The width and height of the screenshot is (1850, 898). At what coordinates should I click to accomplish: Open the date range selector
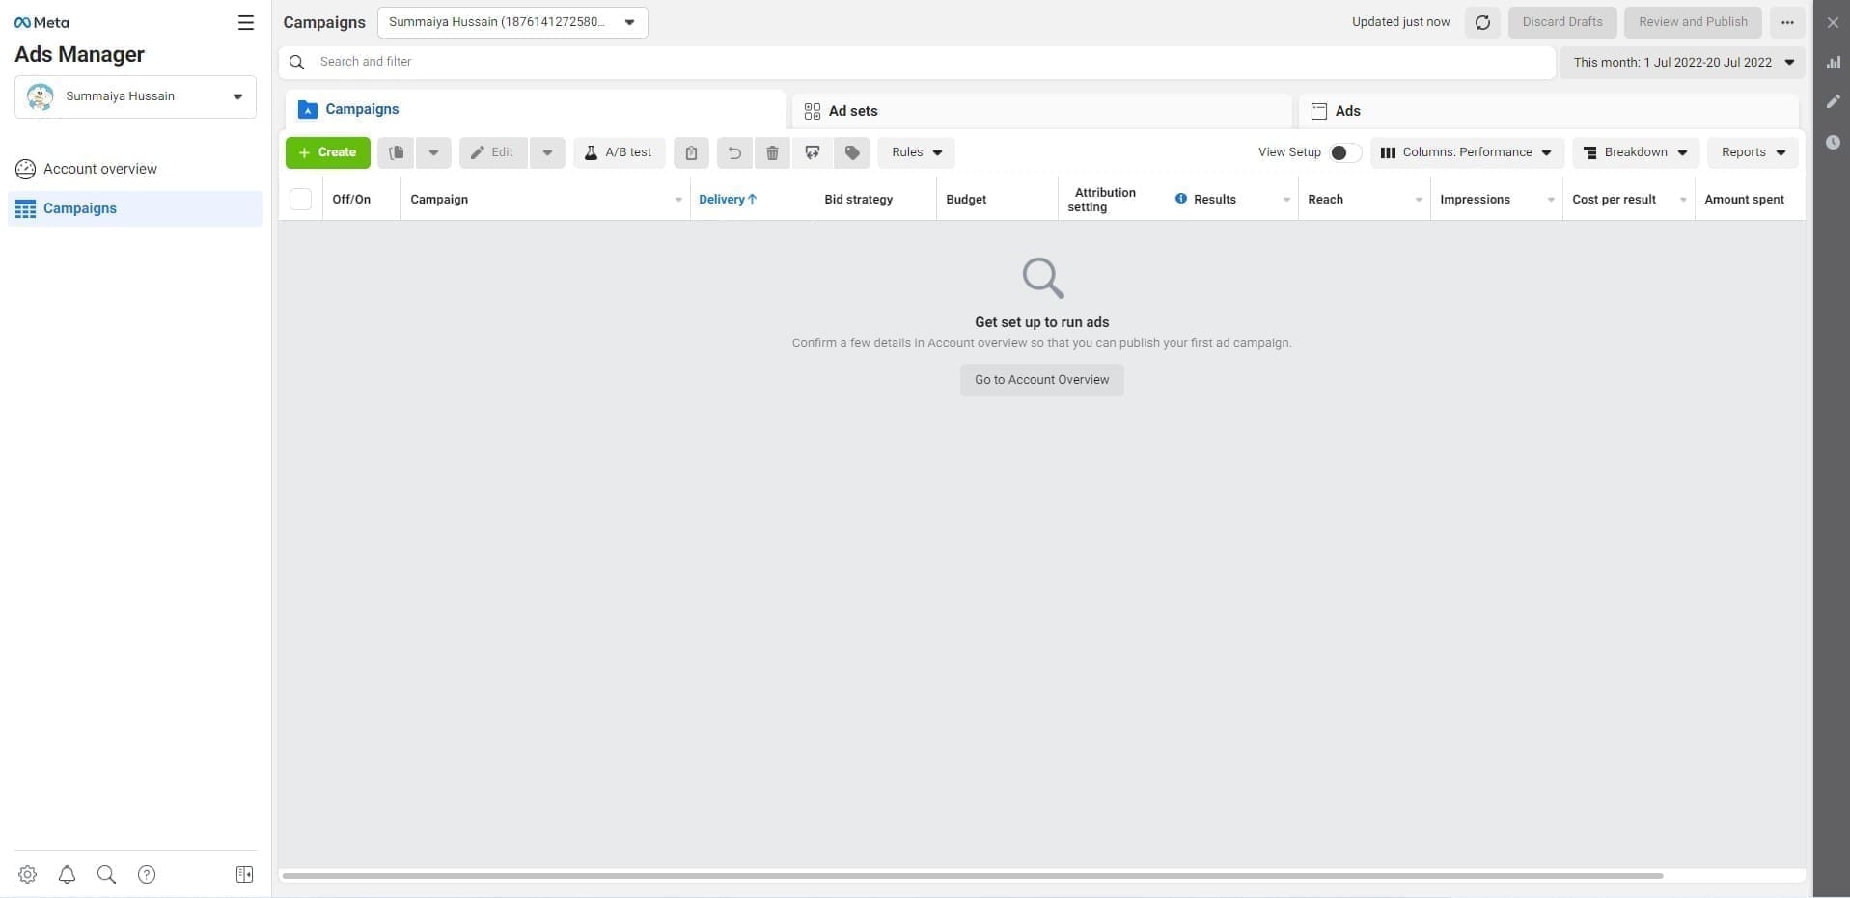[1682, 62]
